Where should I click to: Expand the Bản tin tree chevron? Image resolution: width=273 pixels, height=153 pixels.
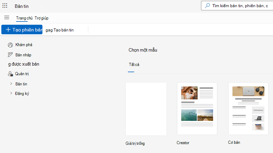(11, 84)
